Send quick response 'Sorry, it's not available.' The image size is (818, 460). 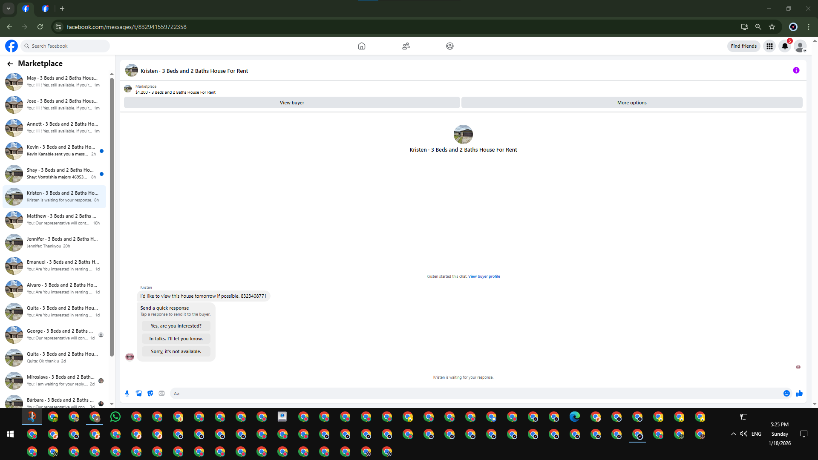(x=176, y=351)
